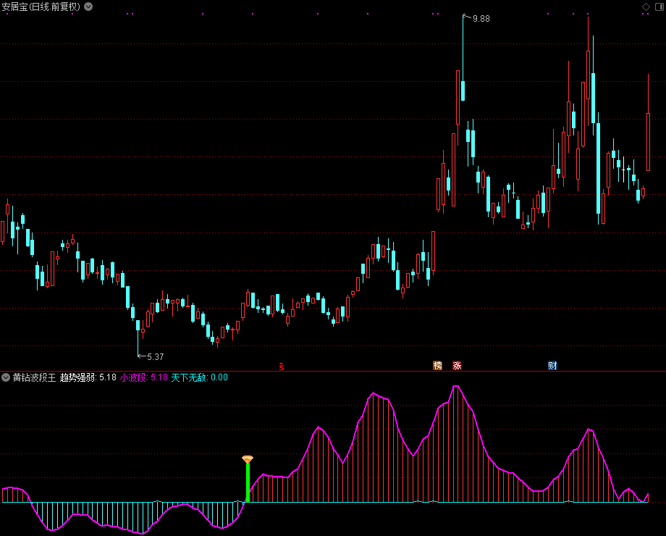Expand the 黄钻波段王 indicator dropdown
The height and width of the screenshot is (536, 666).
(6, 377)
